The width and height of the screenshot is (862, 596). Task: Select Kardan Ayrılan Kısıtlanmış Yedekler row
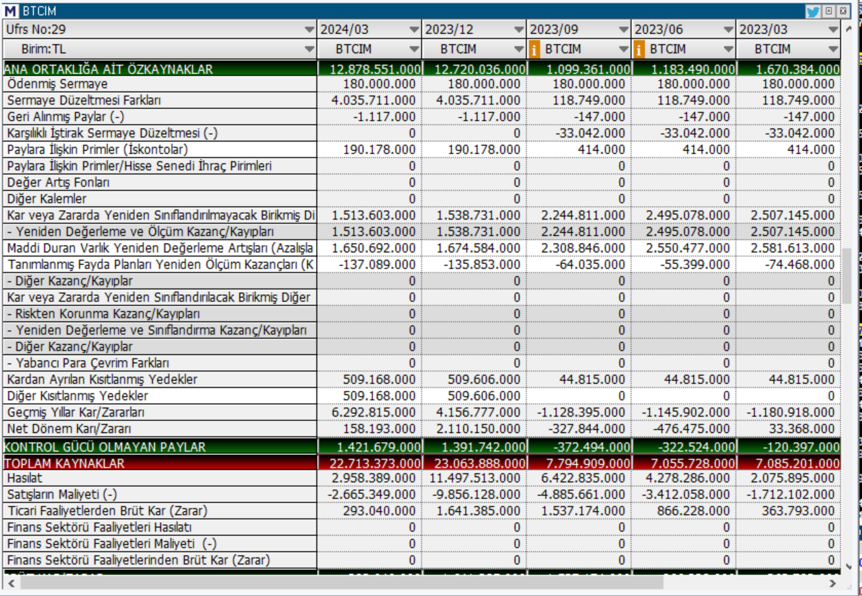tap(160, 380)
